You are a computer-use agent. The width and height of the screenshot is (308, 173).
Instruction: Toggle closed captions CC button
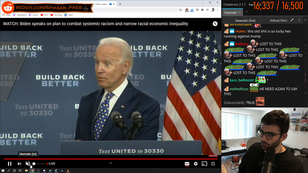pyautogui.click(x=187, y=164)
